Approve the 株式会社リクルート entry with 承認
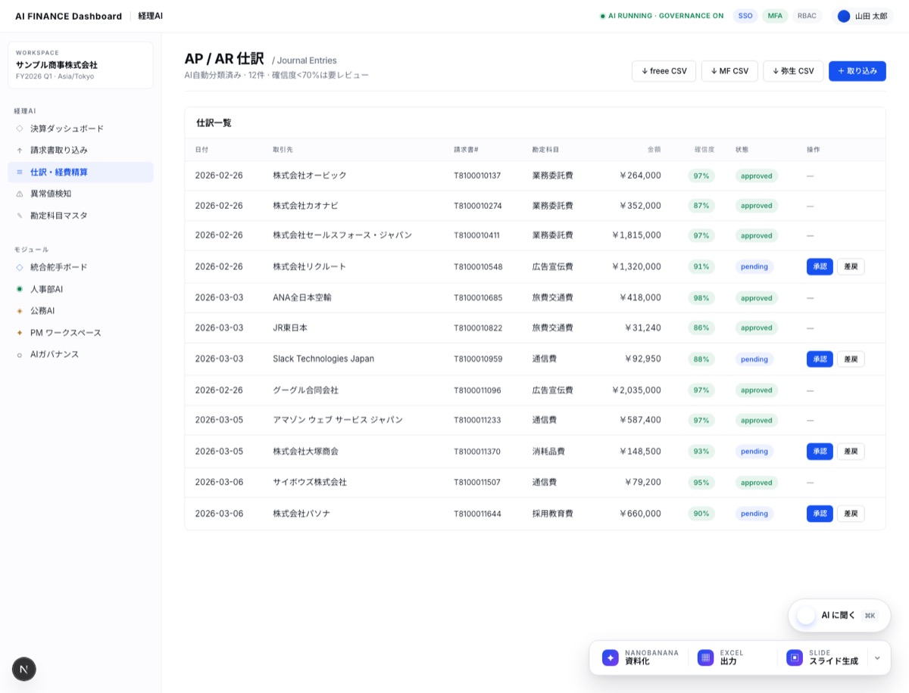This screenshot has height=693, width=909. click(x=820, y=266)
